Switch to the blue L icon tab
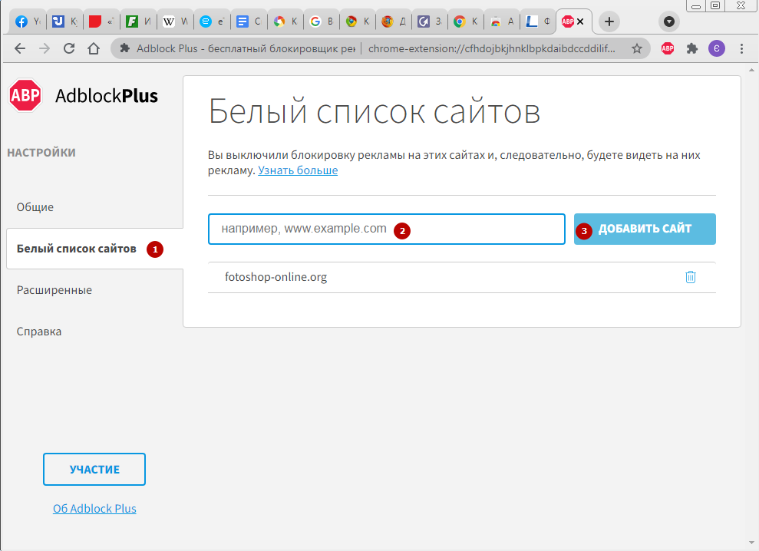The width and height of the screenshot is (759, 551). point(538,21)
